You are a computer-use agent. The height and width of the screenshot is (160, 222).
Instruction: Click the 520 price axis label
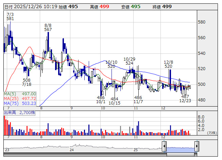pos(202,69)
